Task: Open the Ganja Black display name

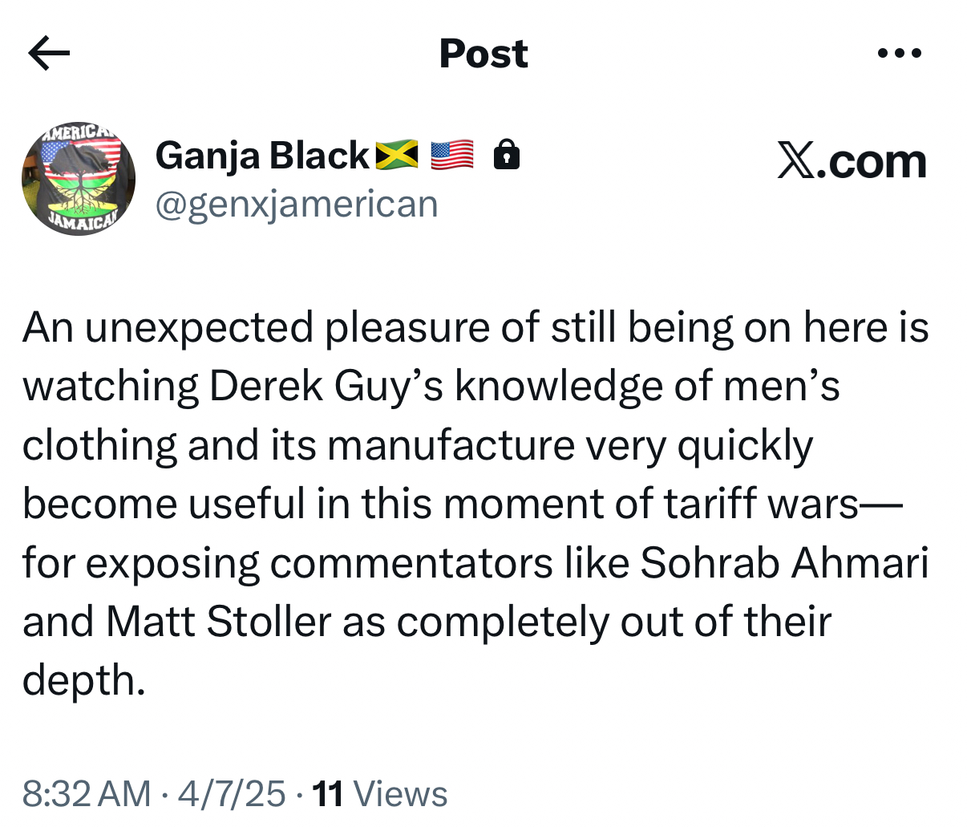Action: click(x=262, y=156)
